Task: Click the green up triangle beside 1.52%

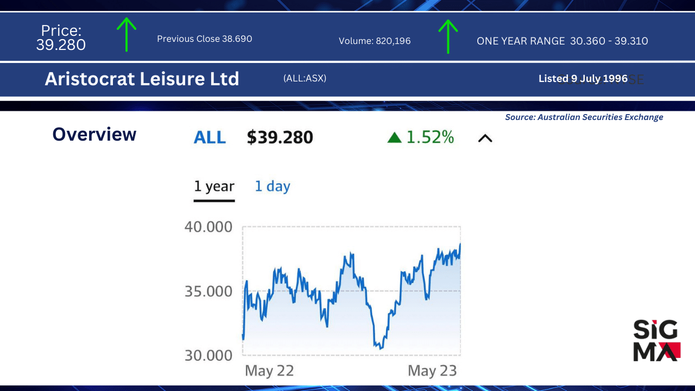Action: pyautogui.click(x=394, y=138)
